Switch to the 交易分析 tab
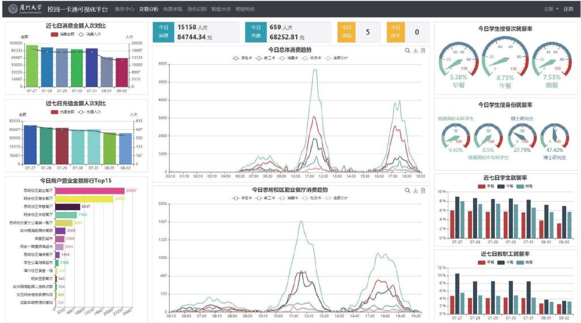The image size is (581, 323). point(149,9)
